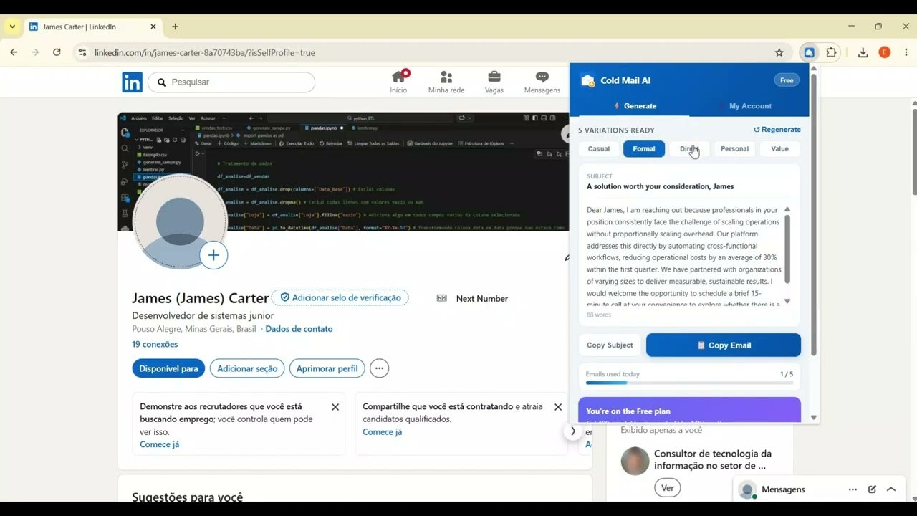This screenshot has height=516, width=917.
Task: Click the email body scroll-down arrow
Action: (787, 301)
